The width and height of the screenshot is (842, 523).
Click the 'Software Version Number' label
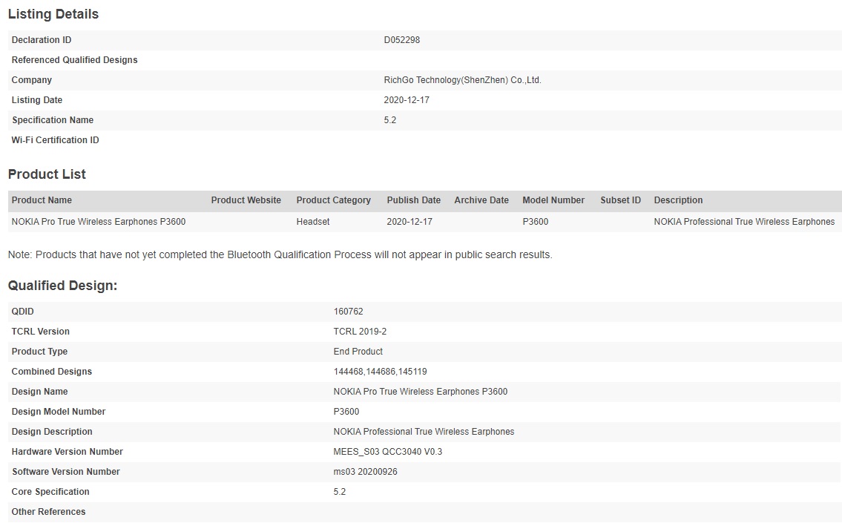point(66,472)
